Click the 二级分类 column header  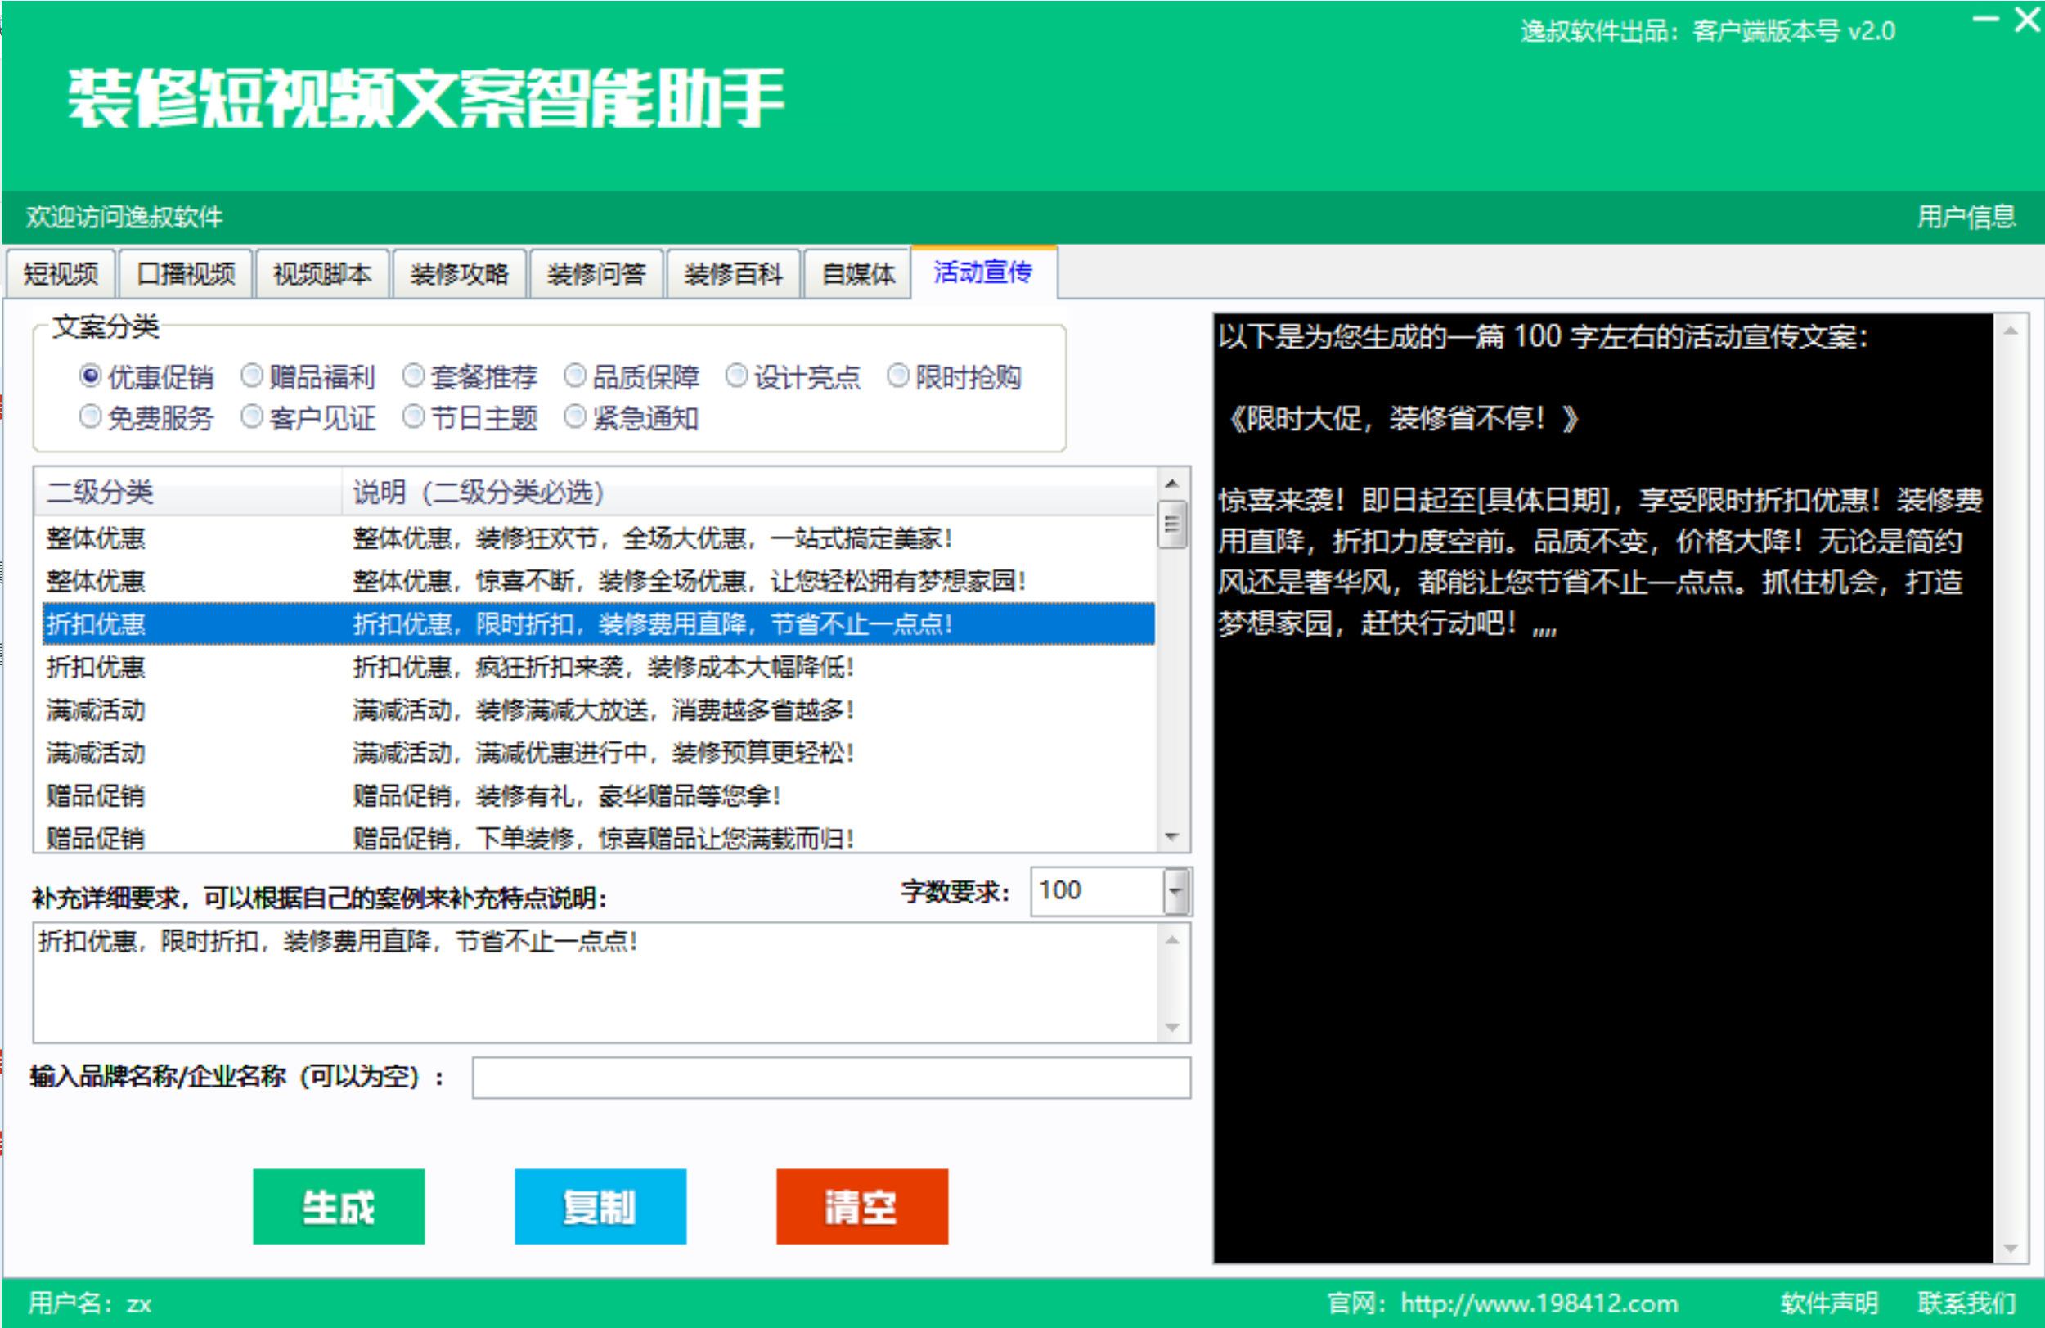pyautogui.click(x=188, y=493)
